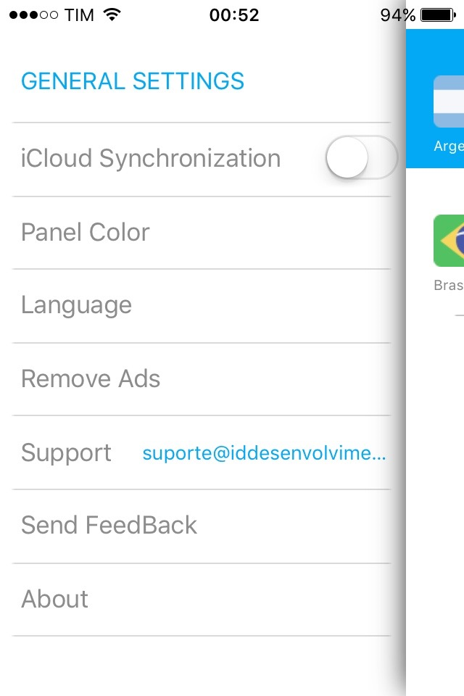The height and width of the screenshot is (696, 464).
Task: Tap the Support label
Action: tap(66, 453)
